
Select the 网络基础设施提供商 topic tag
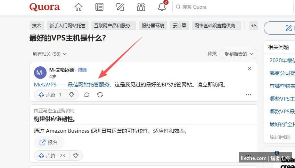216,26
